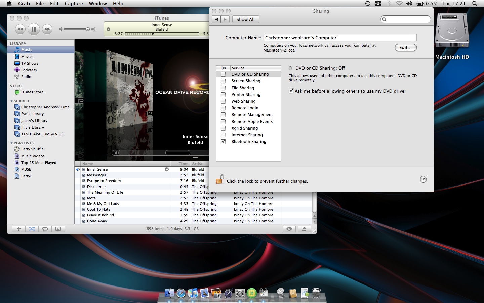The image size is (484, 303).
Task: Pause playback in iTunes
Action: tap(34, 29)
